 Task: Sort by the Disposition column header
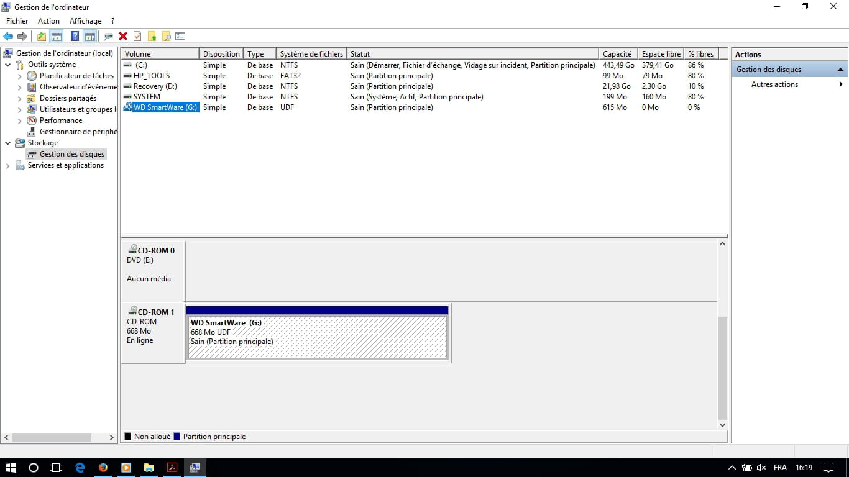coord(221,54)
